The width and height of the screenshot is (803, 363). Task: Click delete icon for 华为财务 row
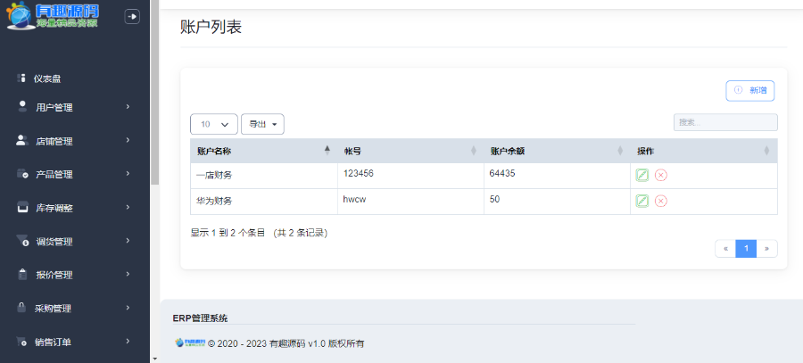(x=661, y=201)
